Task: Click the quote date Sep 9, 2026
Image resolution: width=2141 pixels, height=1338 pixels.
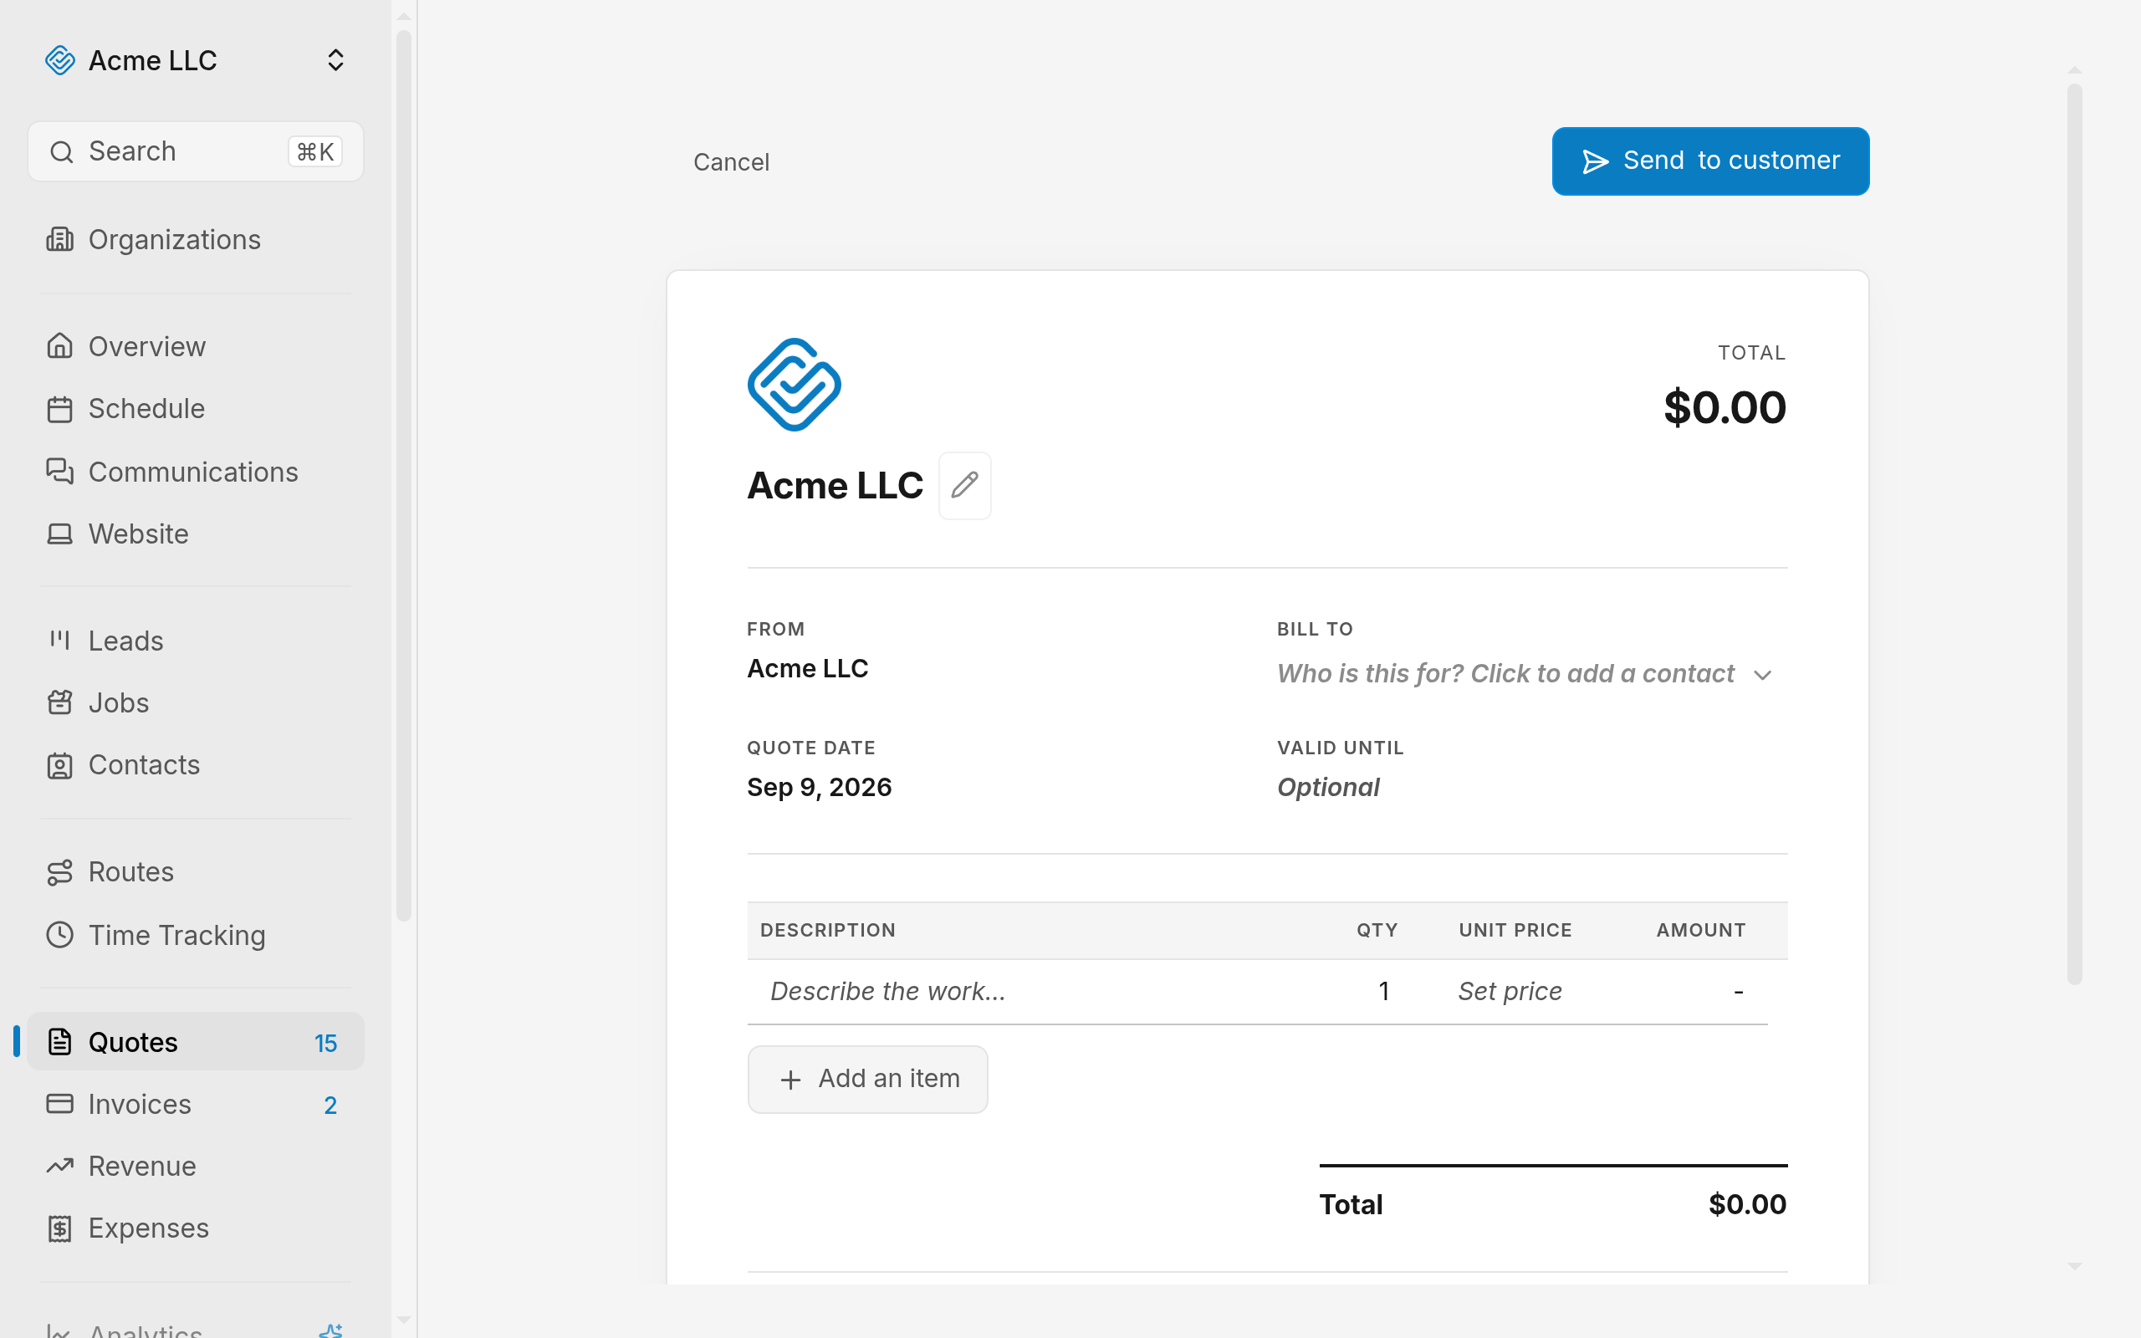Action: point(819,788)
